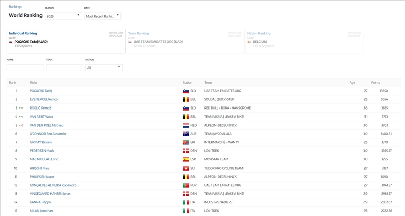Open rider PEDERSEN Mads link

click(42, 151)
